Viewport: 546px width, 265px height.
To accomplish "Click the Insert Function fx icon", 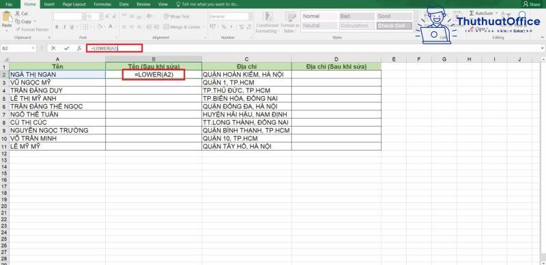I will [x=79, y=48].
